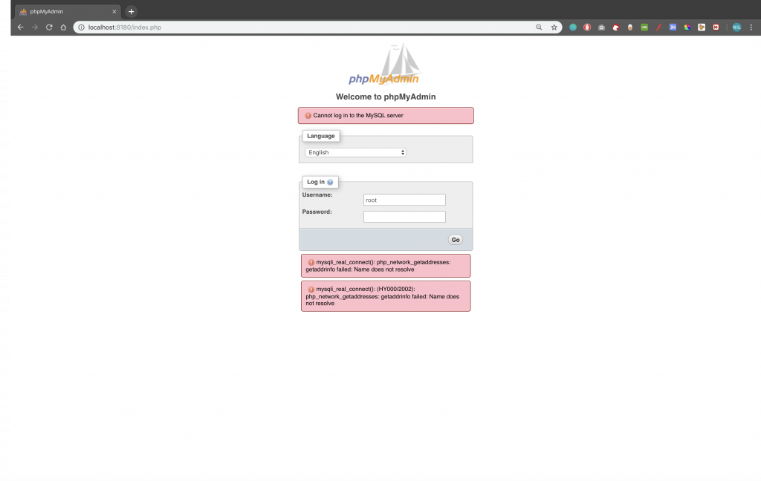Close the phpMyAdmin tab
Image resolution: width=761 pixels, height=481 pixels.
pos(114,12)
